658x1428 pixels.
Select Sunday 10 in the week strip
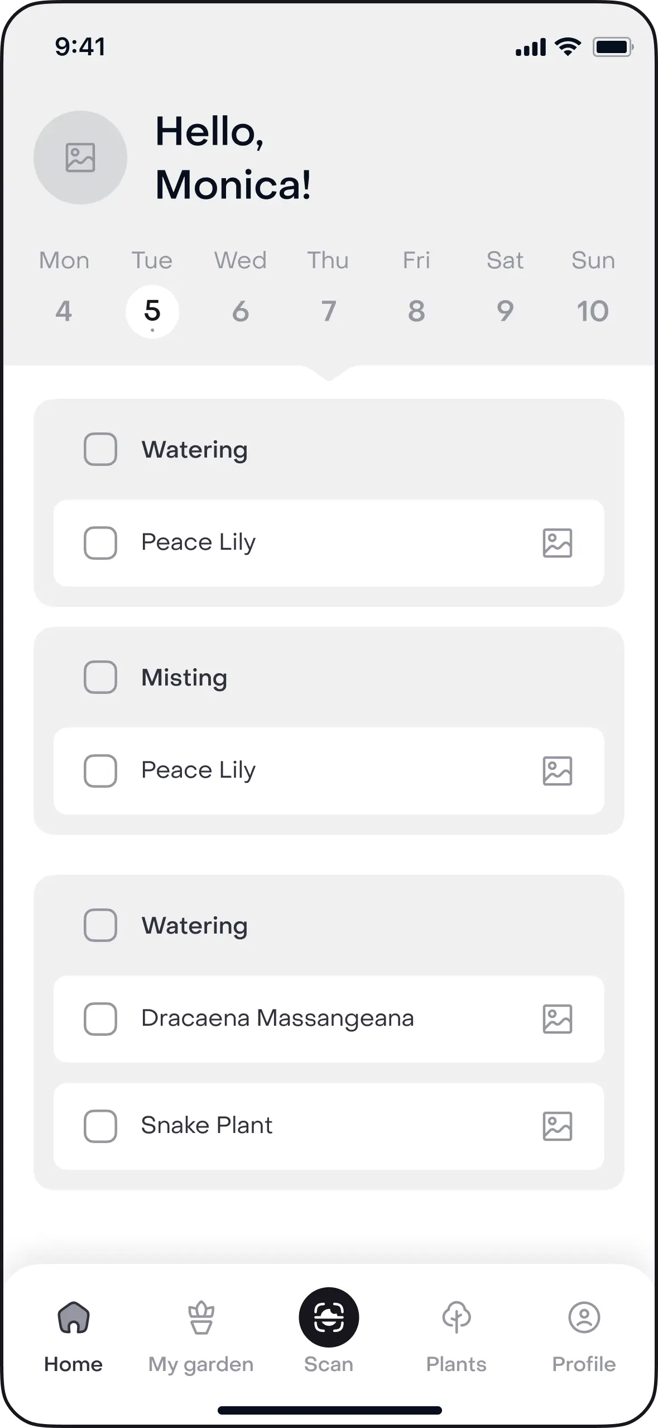click(593, 311)
